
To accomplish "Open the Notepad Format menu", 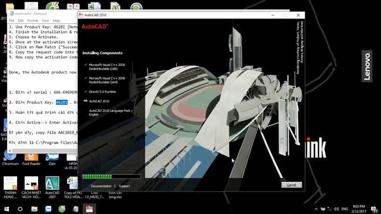I will (33, 21).
